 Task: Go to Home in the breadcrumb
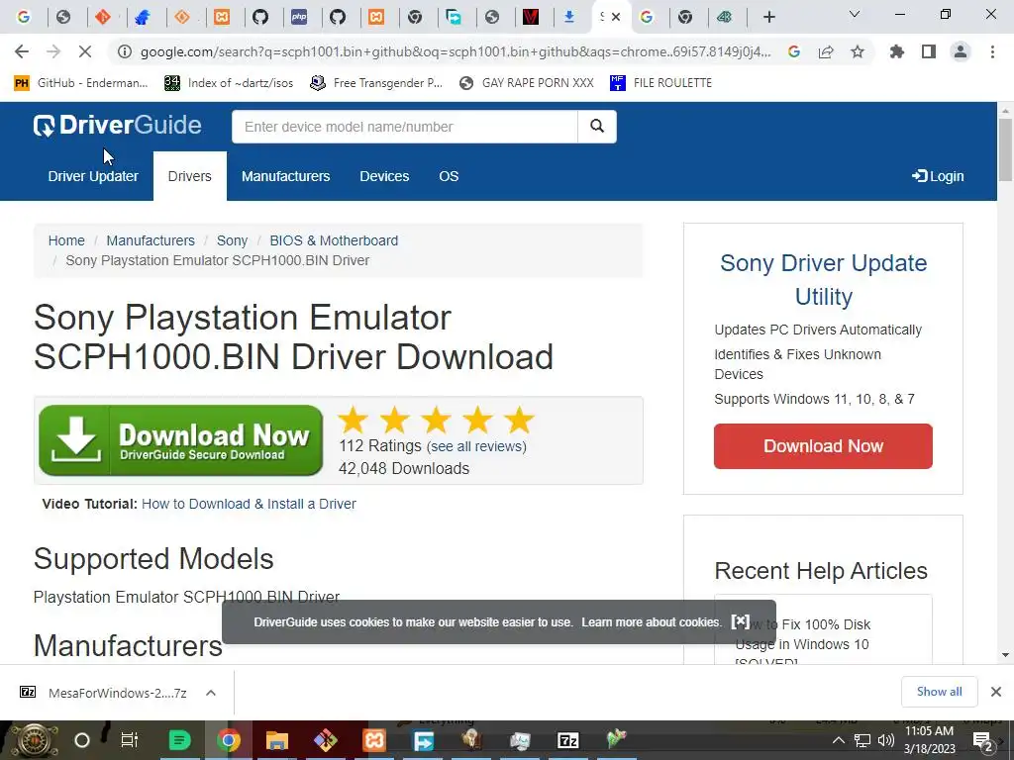click(66, 240)
